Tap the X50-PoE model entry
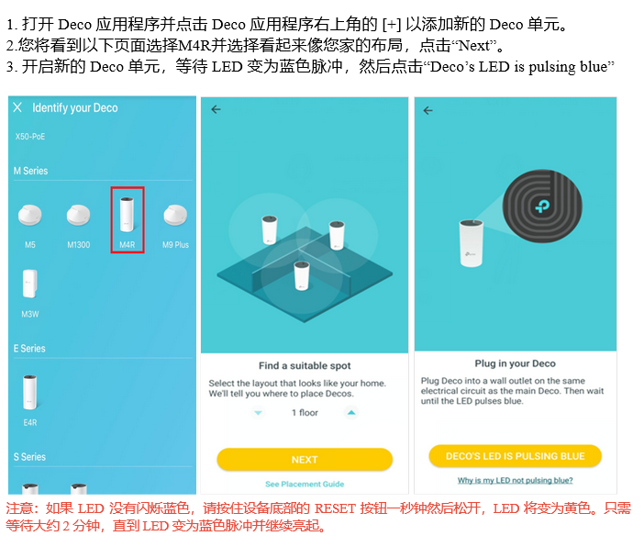This screenshot has width=644, height=547. pyautogui.click(x=30, y=137)
